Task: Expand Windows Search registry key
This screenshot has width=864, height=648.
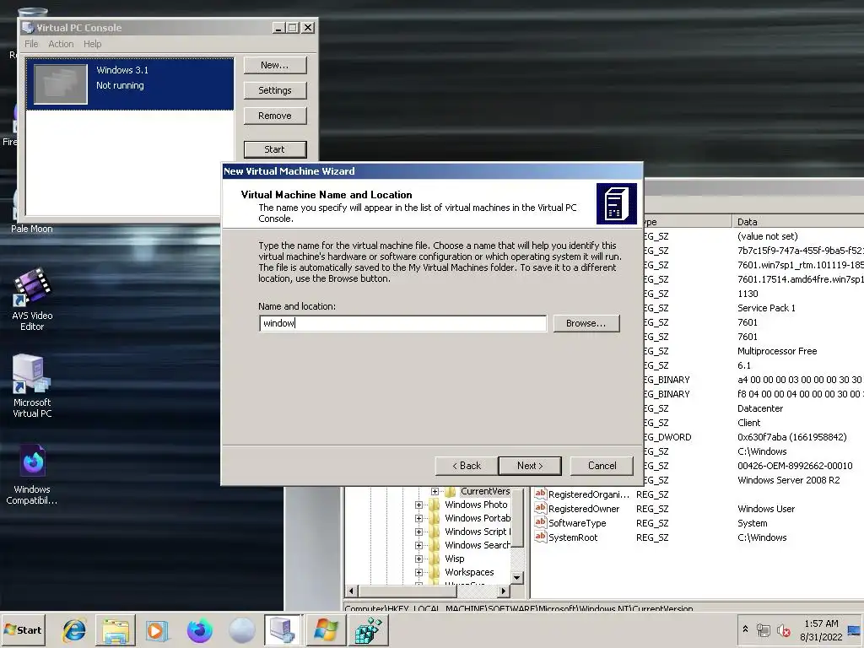Action: (418, 546)
